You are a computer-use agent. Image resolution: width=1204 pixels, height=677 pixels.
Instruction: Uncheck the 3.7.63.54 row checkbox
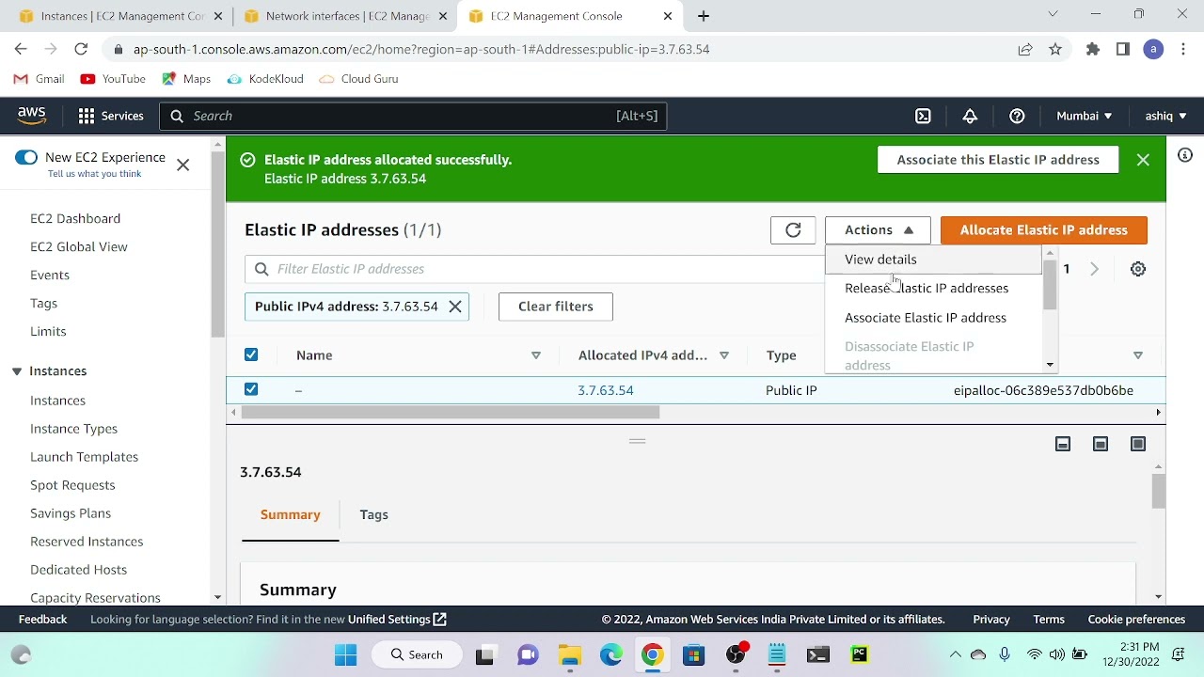pos(251,389)
